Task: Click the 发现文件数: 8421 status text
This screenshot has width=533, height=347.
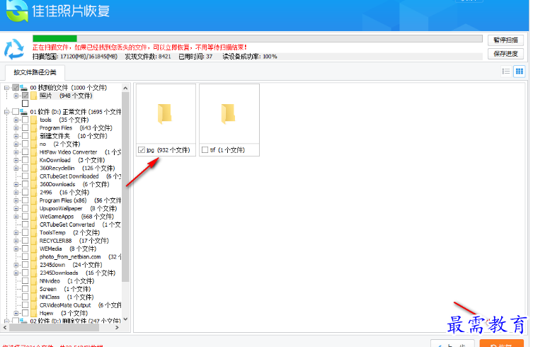Action: click(x=148, y=57)
